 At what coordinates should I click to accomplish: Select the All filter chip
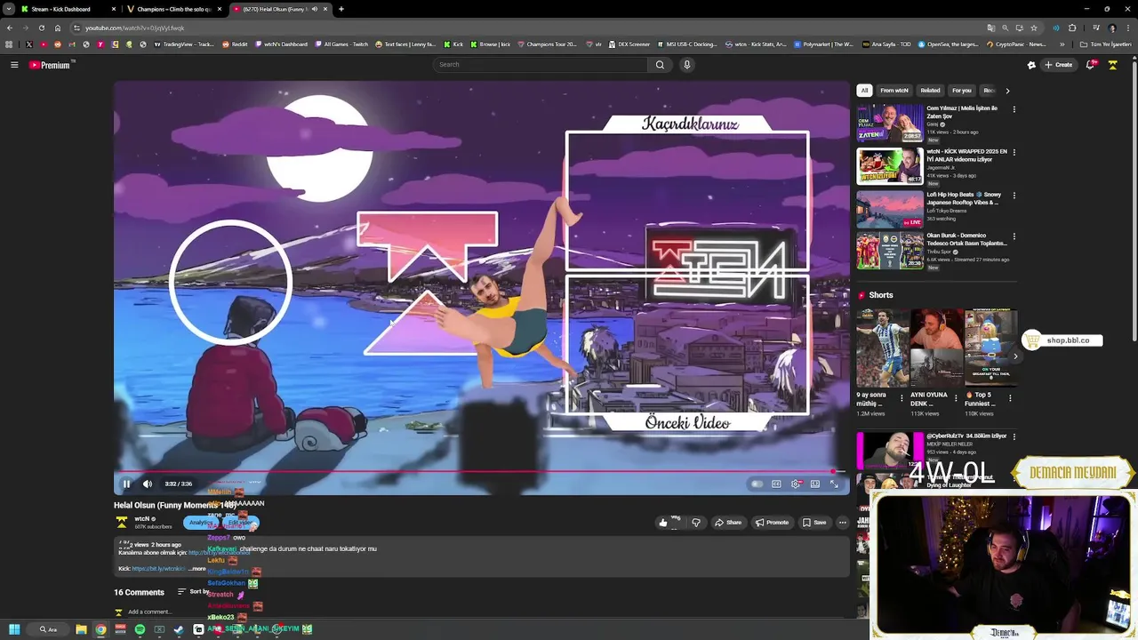(864, 91)
